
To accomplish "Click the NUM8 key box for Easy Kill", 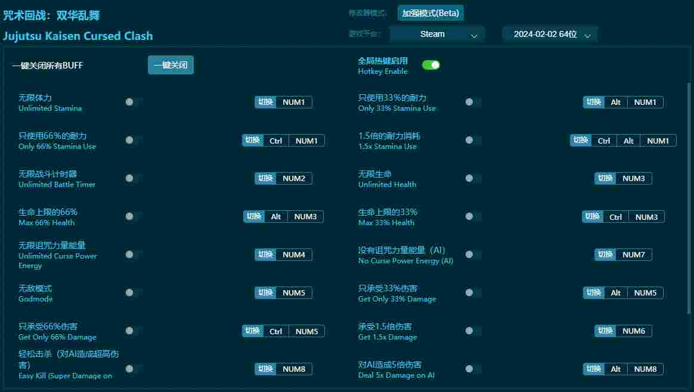I will click(294, 369).
